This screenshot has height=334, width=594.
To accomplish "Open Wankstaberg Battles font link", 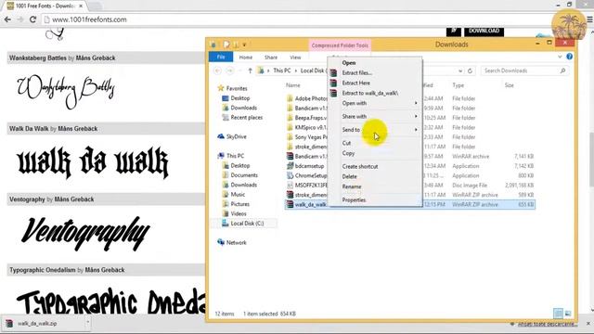I will tap(38, 58).
